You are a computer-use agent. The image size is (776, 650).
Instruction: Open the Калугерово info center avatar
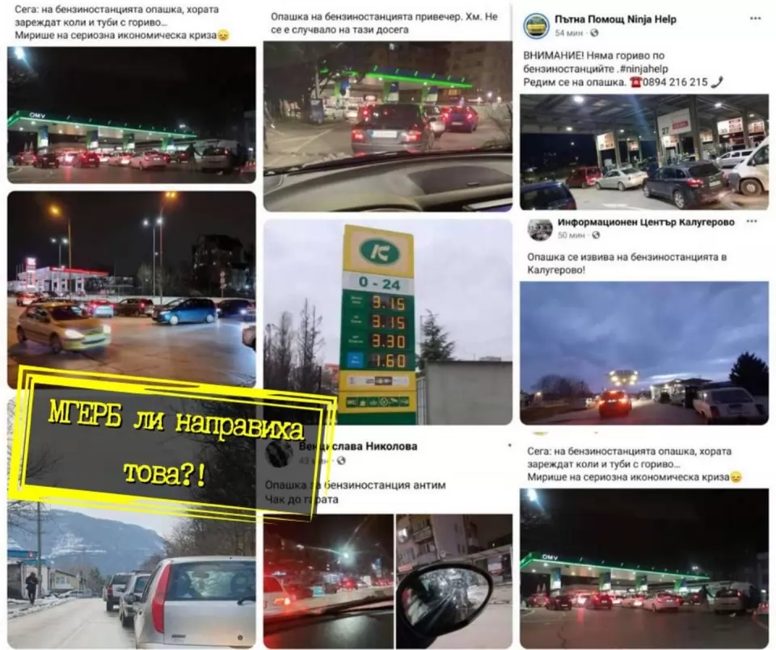coord(539,229)
